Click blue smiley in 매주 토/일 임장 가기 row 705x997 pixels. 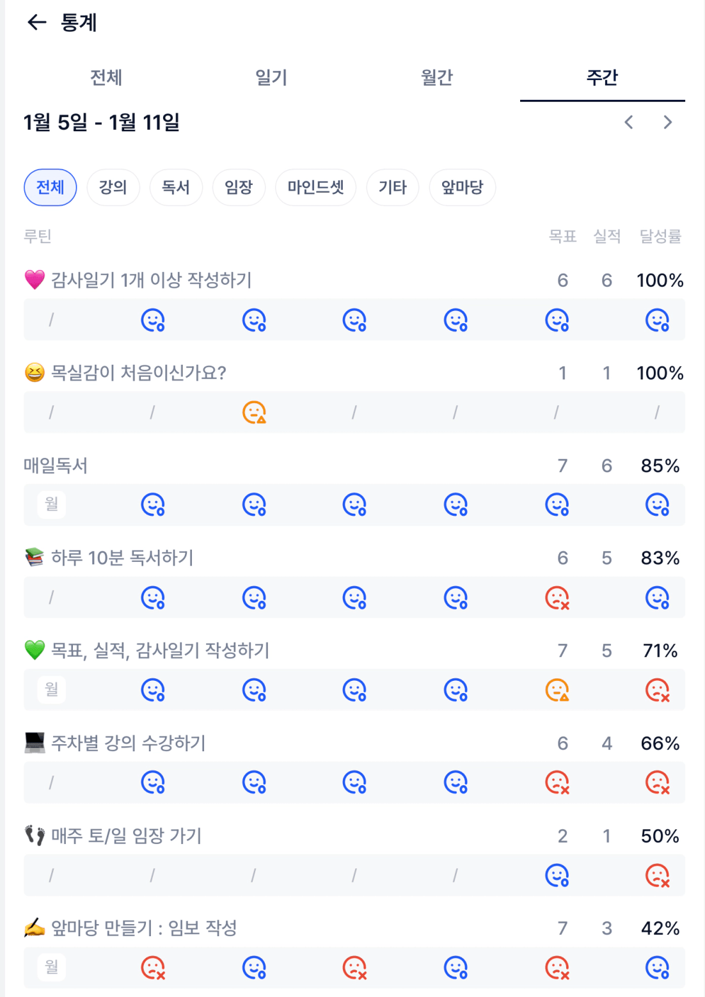tap(557, 875)
